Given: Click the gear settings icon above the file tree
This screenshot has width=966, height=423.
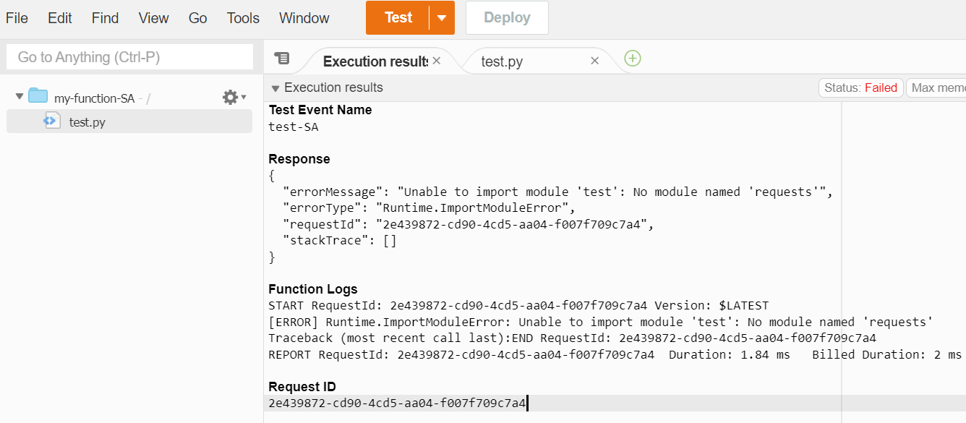Looking at the screenshot, I should (x=229, y=96).
